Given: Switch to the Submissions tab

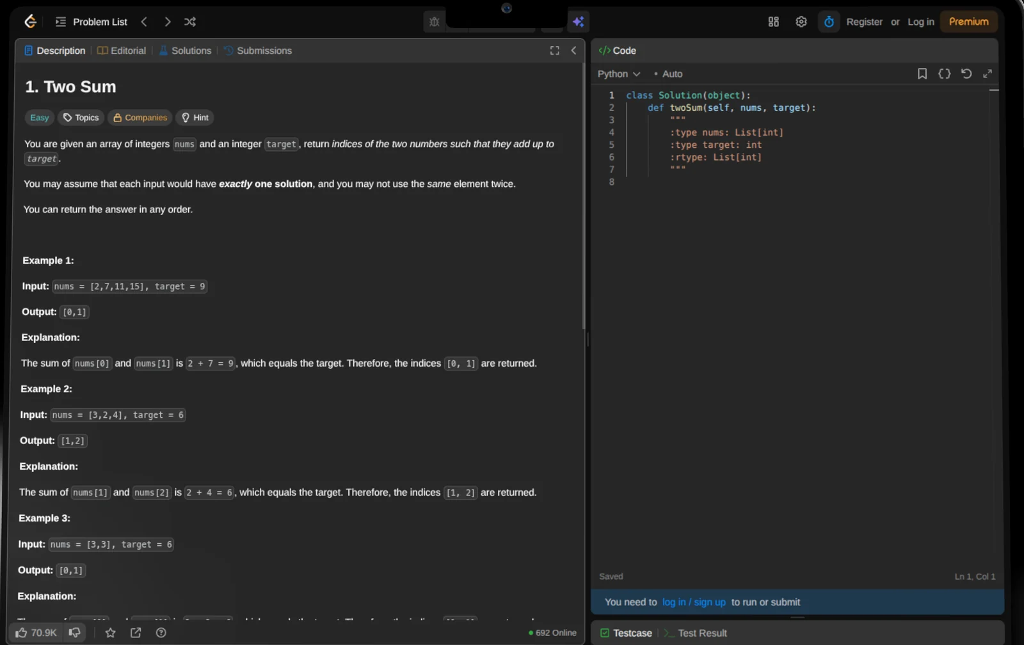Looking at the screenshot, I should click(x=258, y=51).
